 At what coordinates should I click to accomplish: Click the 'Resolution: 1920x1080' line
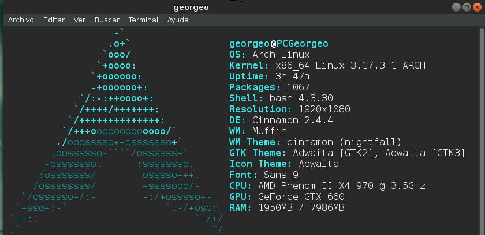[290, 109]
